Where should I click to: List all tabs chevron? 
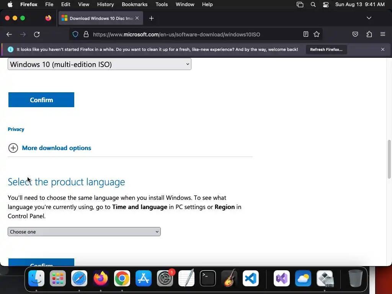click(x=369, y=18)
